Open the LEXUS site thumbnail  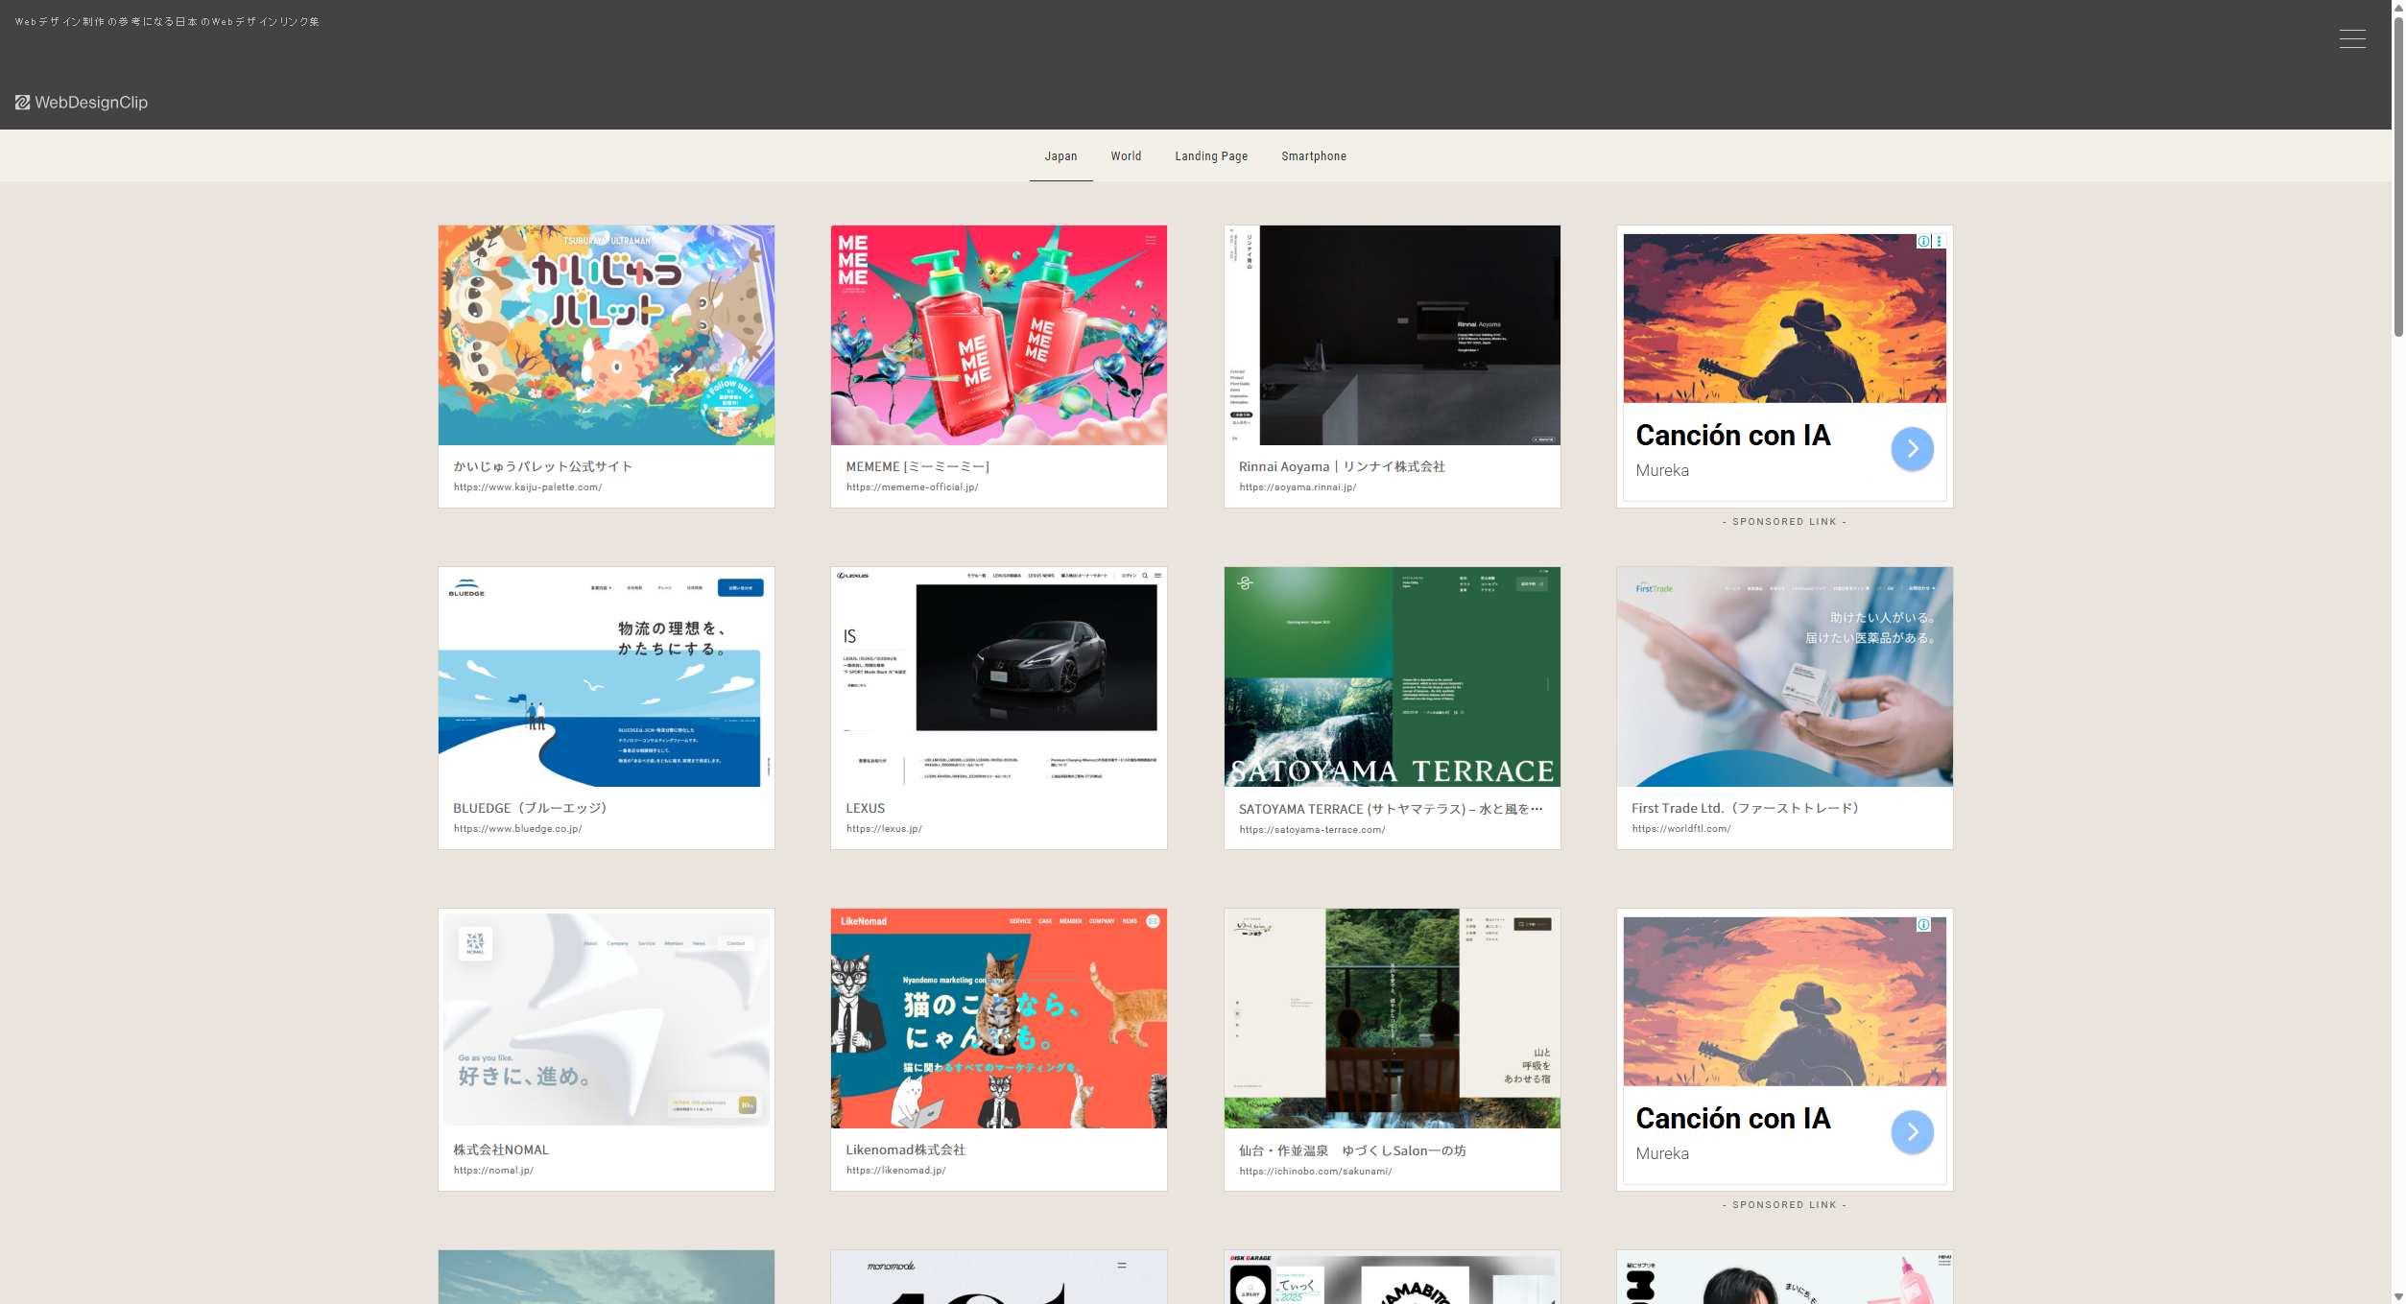[x=999, y=676]
